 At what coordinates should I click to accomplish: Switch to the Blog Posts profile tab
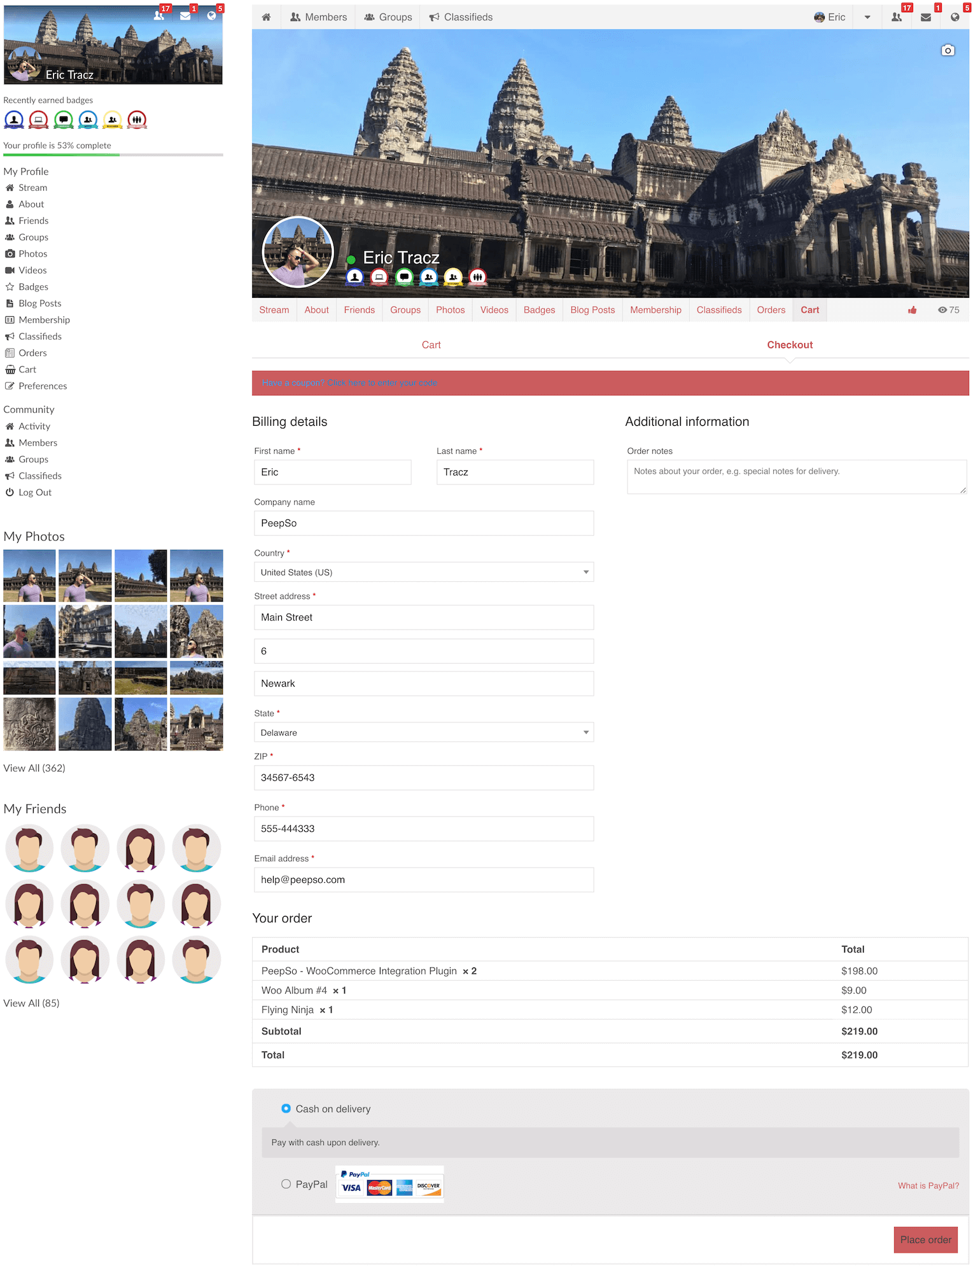pos(592,310)
